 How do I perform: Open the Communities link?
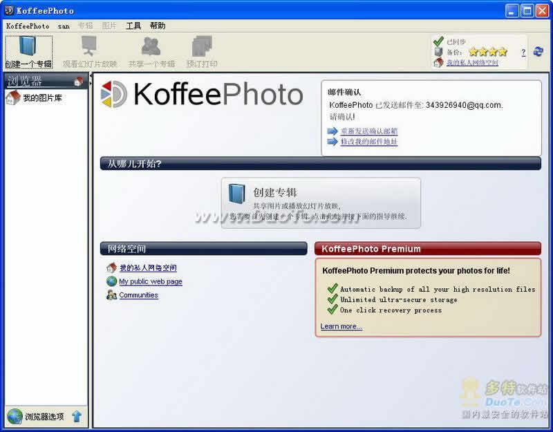139,295
